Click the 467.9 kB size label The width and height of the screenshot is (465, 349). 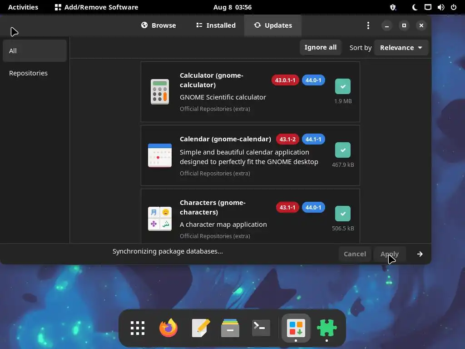[x=343, y=165]
